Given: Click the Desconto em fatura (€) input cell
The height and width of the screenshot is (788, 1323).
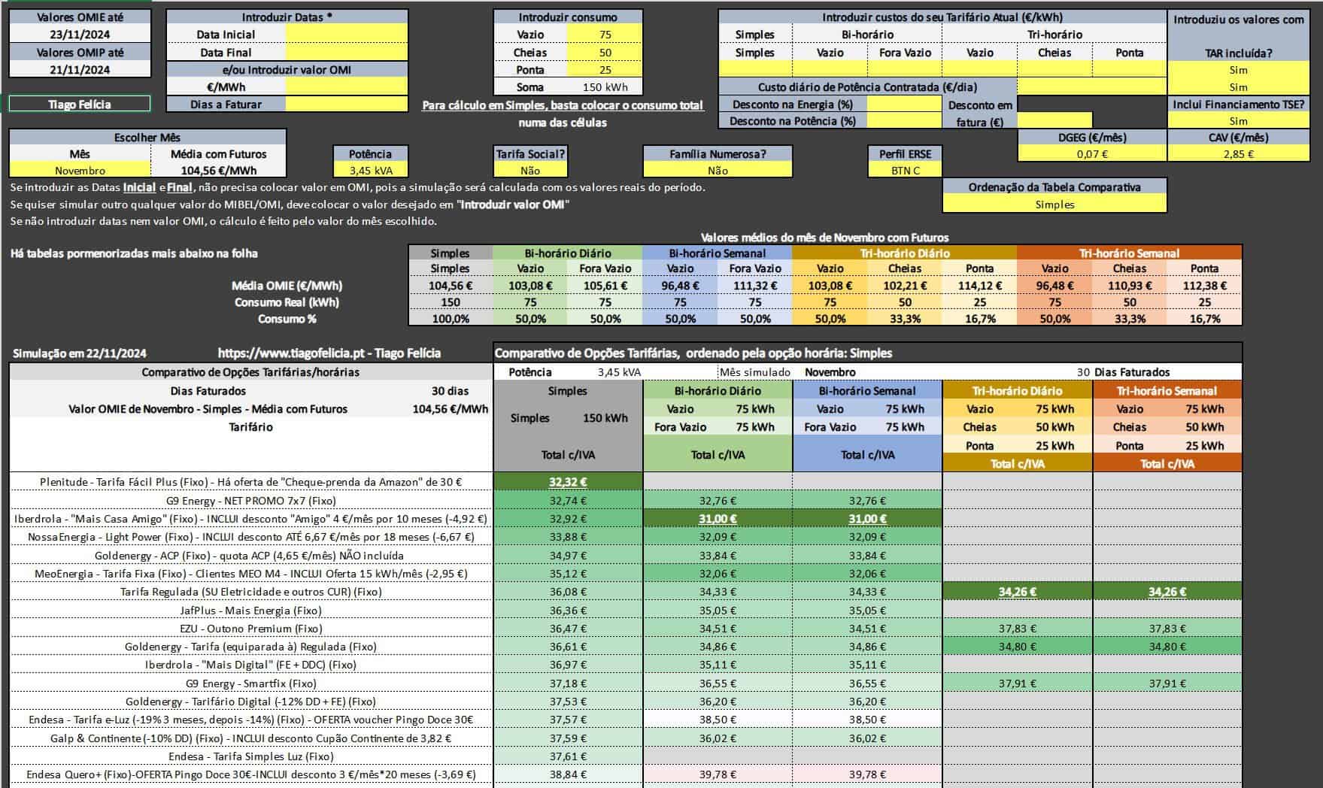Looking at the screenshot, I should coord(1054,121).
